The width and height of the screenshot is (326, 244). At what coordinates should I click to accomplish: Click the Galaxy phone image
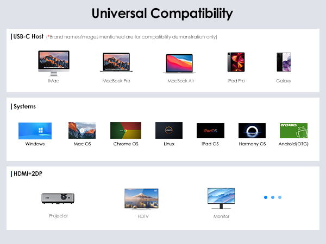[x=283, y=62]
